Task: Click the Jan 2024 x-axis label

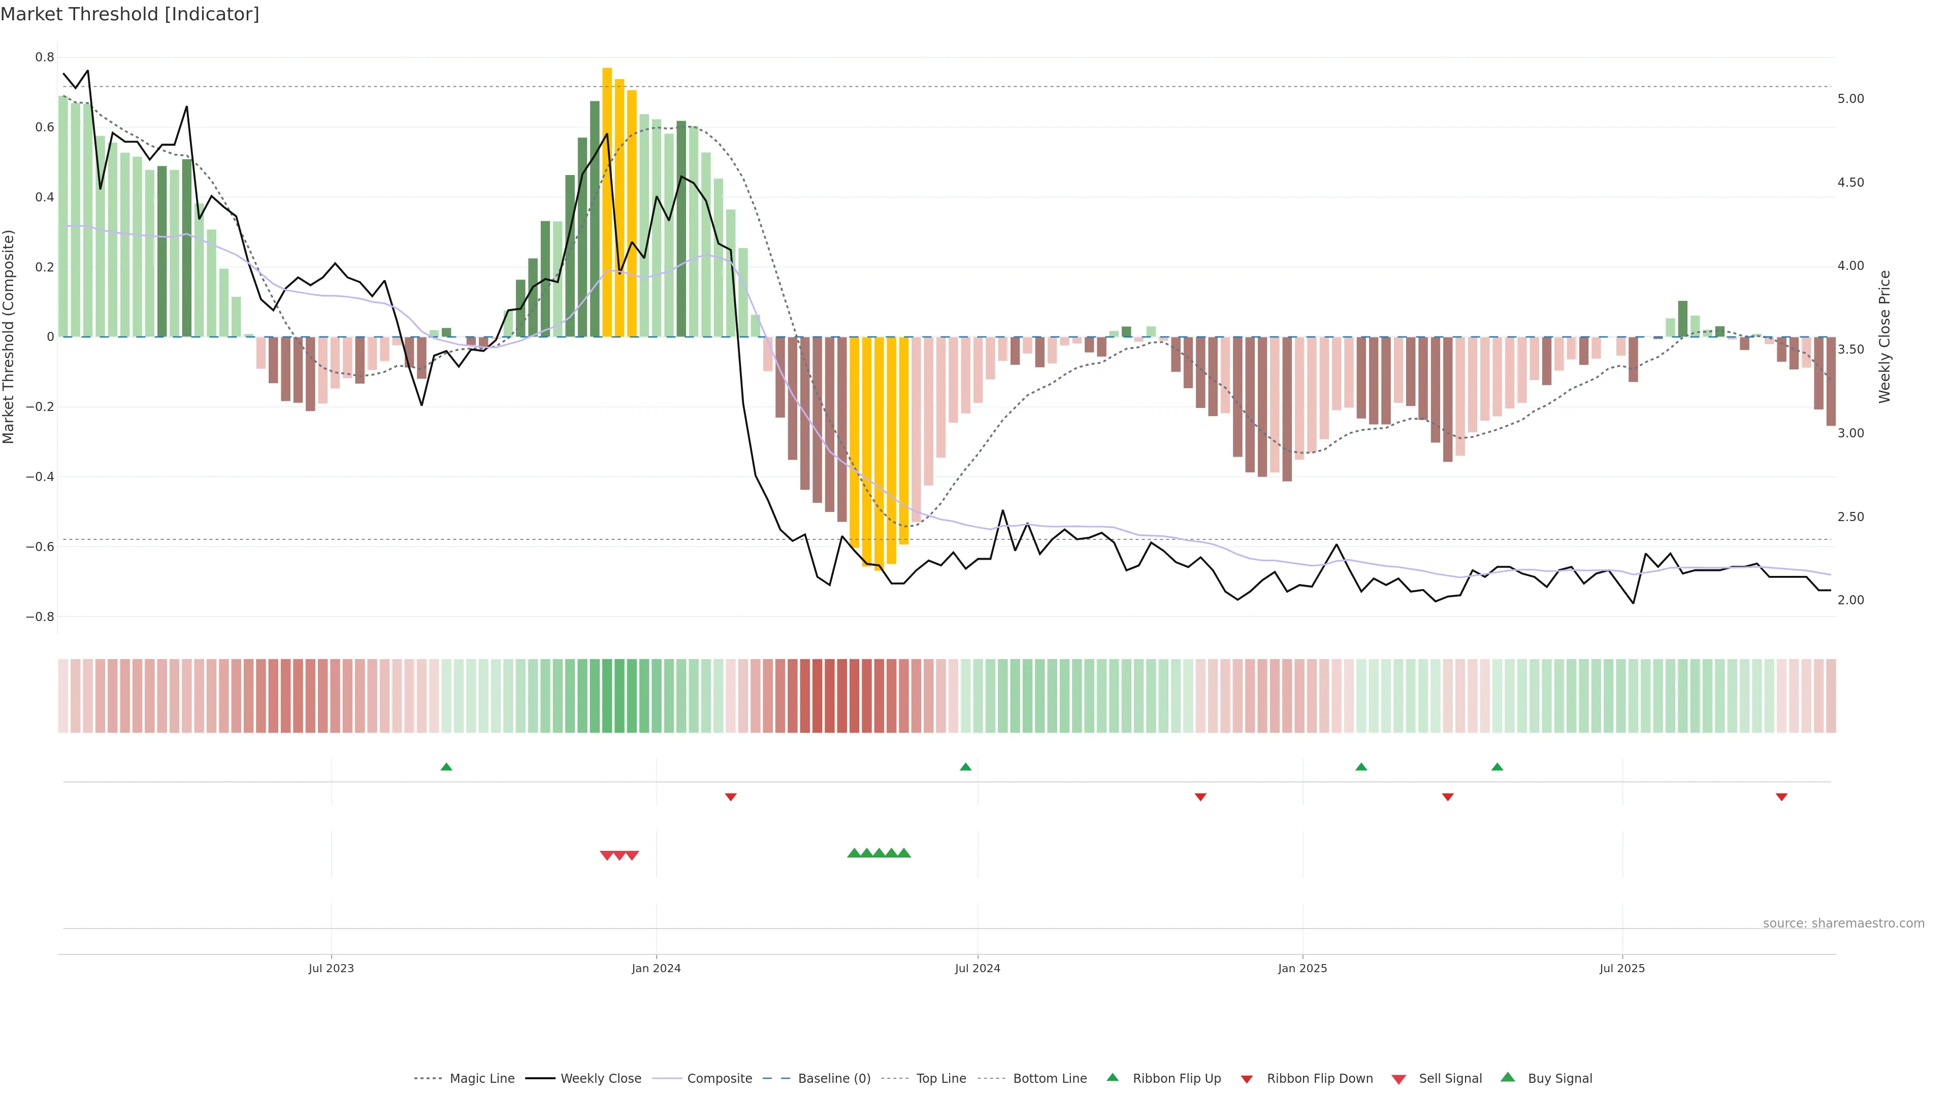Action: pyautogui.click(x=656, y=968)
